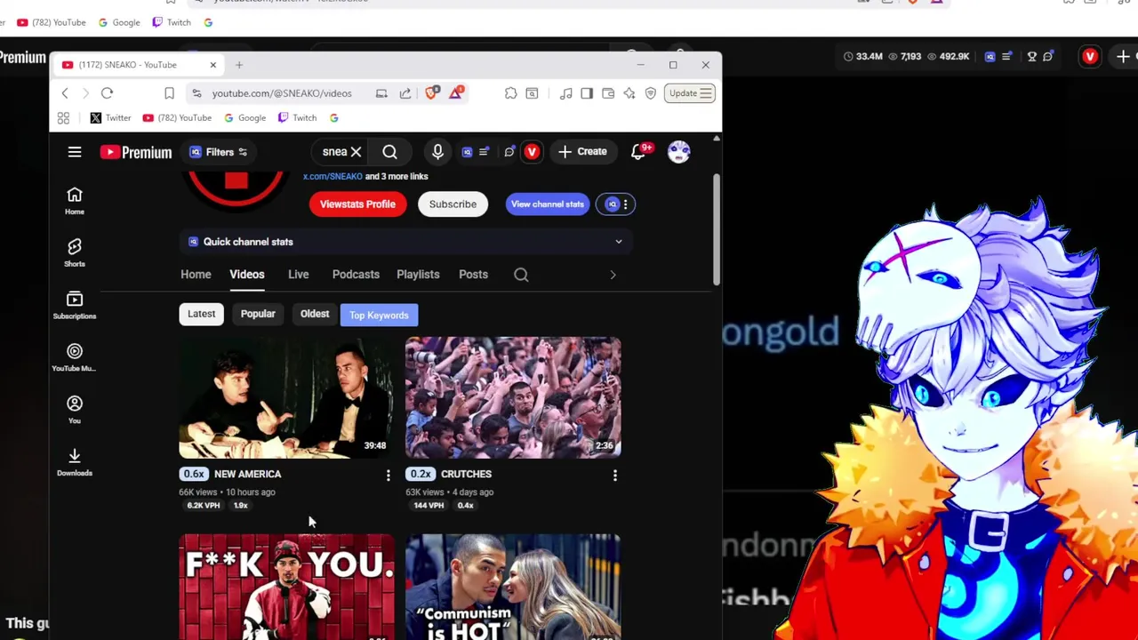The width and height of the screenshot is (1138, 640).
Task: Switch to the Posts tab
Action: [473, 275]
